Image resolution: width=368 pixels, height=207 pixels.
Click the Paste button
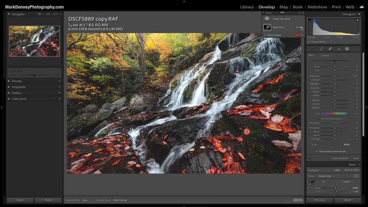click(x=48, y=200)
